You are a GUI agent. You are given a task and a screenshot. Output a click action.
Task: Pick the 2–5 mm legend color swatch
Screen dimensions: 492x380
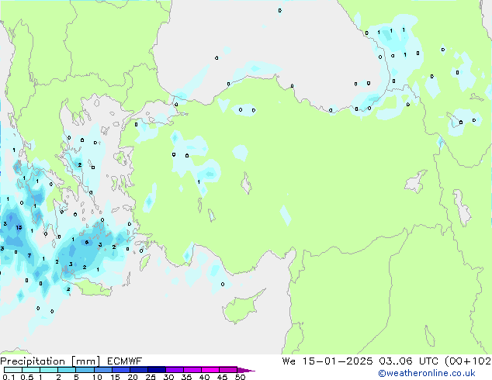(x=68, y=370)
